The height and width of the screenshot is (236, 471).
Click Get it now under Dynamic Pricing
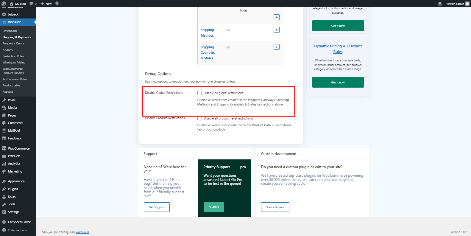(338, 82)
